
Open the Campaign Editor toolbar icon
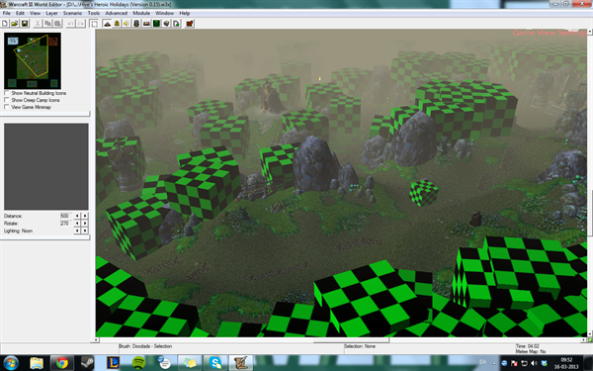tap(146, 24)
